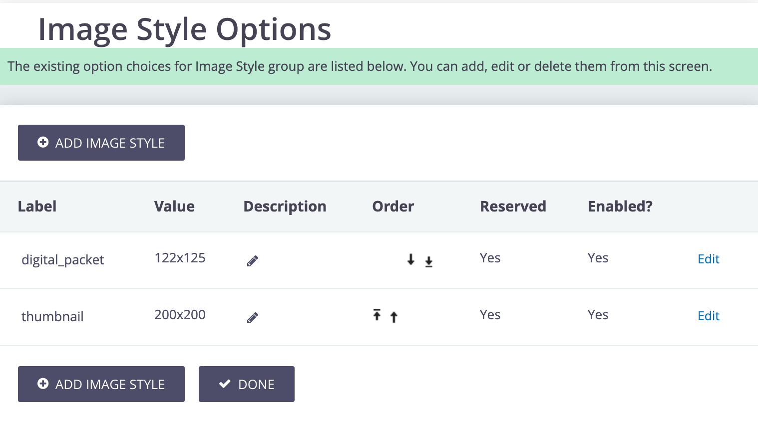The width and height of the screenshot is (758, 422).
Task: Select the thumbnail row label
Action: point(52,317)
